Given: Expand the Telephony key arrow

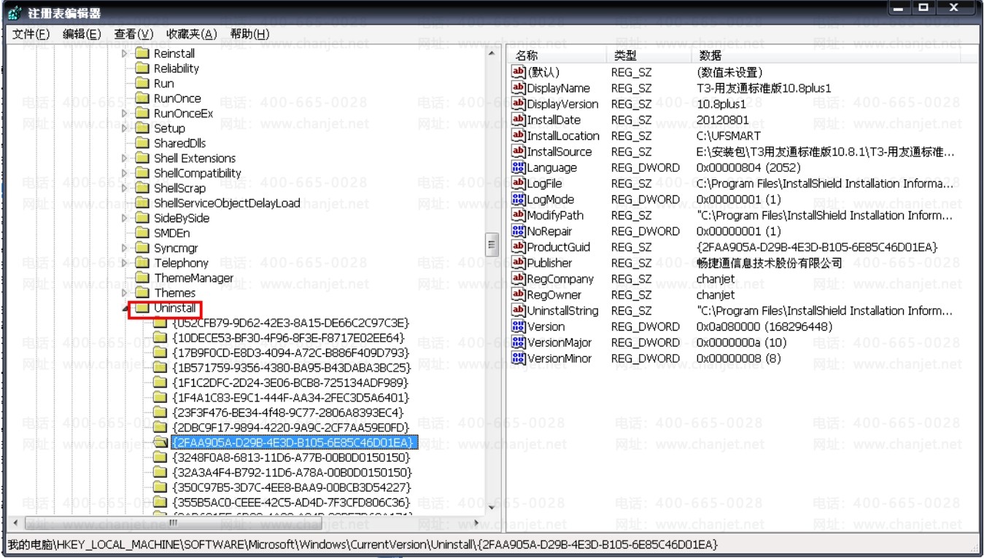Looking at the screenshot, I should (125, 263).
